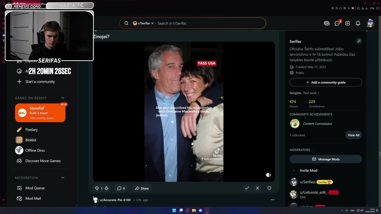This screenshot has width=381, height=214.
Task: Open Discord from the taskbar
Action: click(x=200, y=210)
